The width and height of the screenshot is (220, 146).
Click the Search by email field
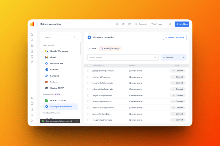pos(121,57)
